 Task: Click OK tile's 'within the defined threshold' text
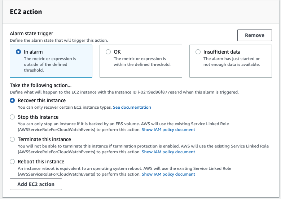142,64
